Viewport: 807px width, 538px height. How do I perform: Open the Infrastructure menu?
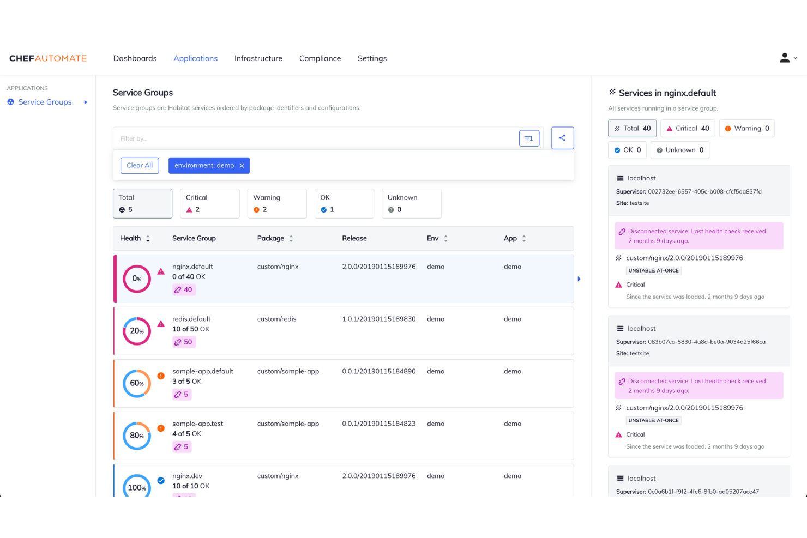tap(258, 58)
